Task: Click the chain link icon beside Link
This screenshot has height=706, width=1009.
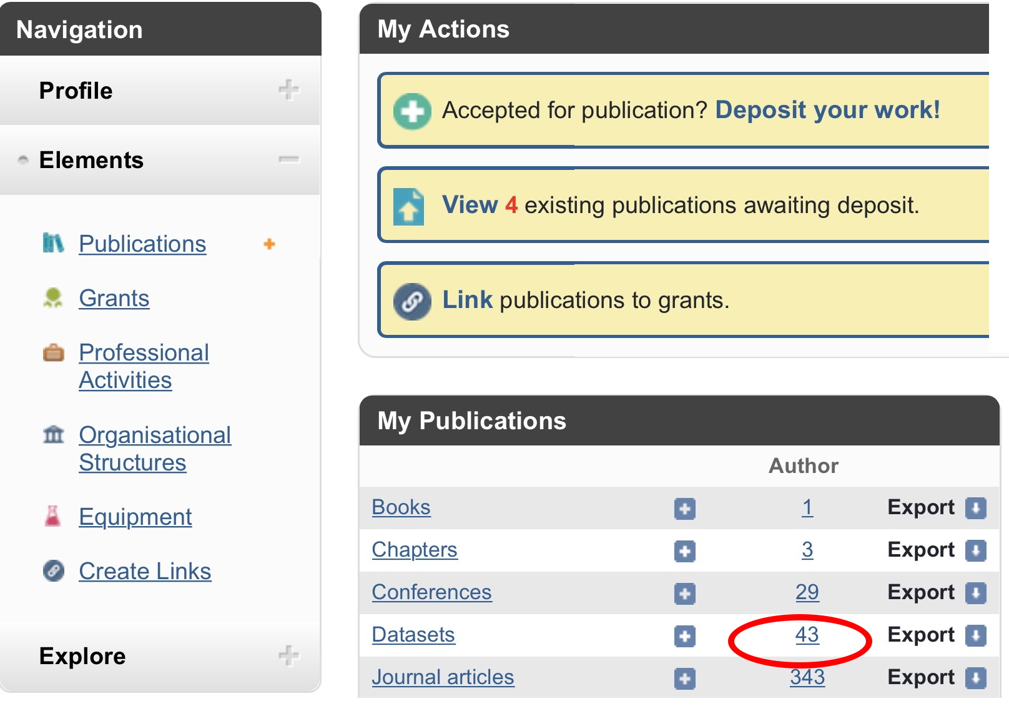Action: coord(412,301)
